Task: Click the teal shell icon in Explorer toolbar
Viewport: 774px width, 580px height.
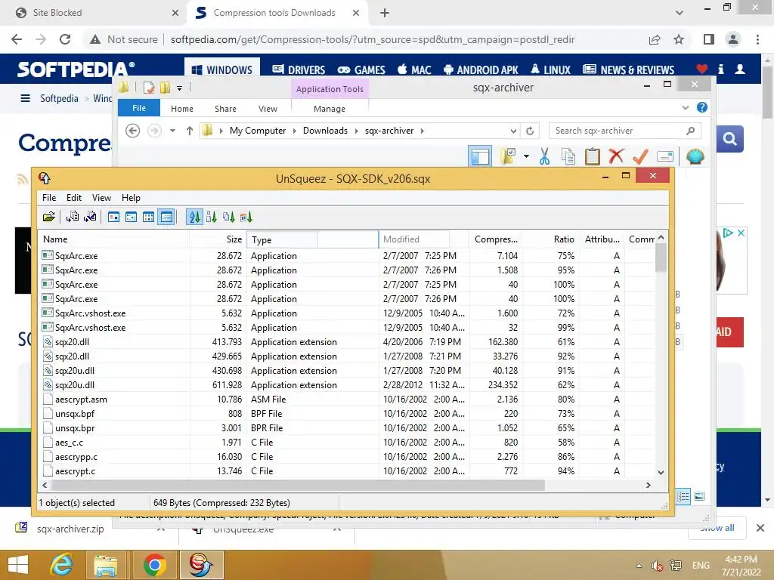Action: (x=695, y=157)
